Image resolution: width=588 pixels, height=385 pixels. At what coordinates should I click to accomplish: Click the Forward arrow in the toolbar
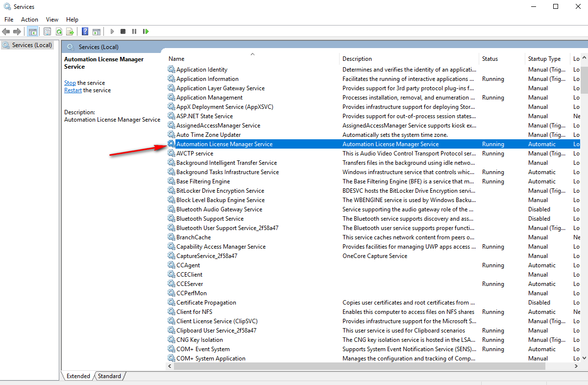click(x=17, y=31)
